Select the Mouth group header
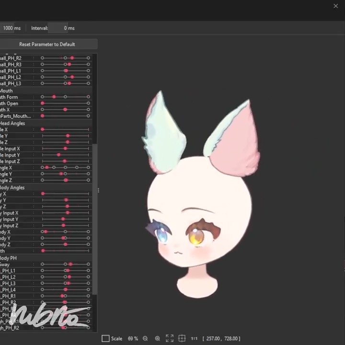The width and height of the screenshot is (345, 345). 6,91
